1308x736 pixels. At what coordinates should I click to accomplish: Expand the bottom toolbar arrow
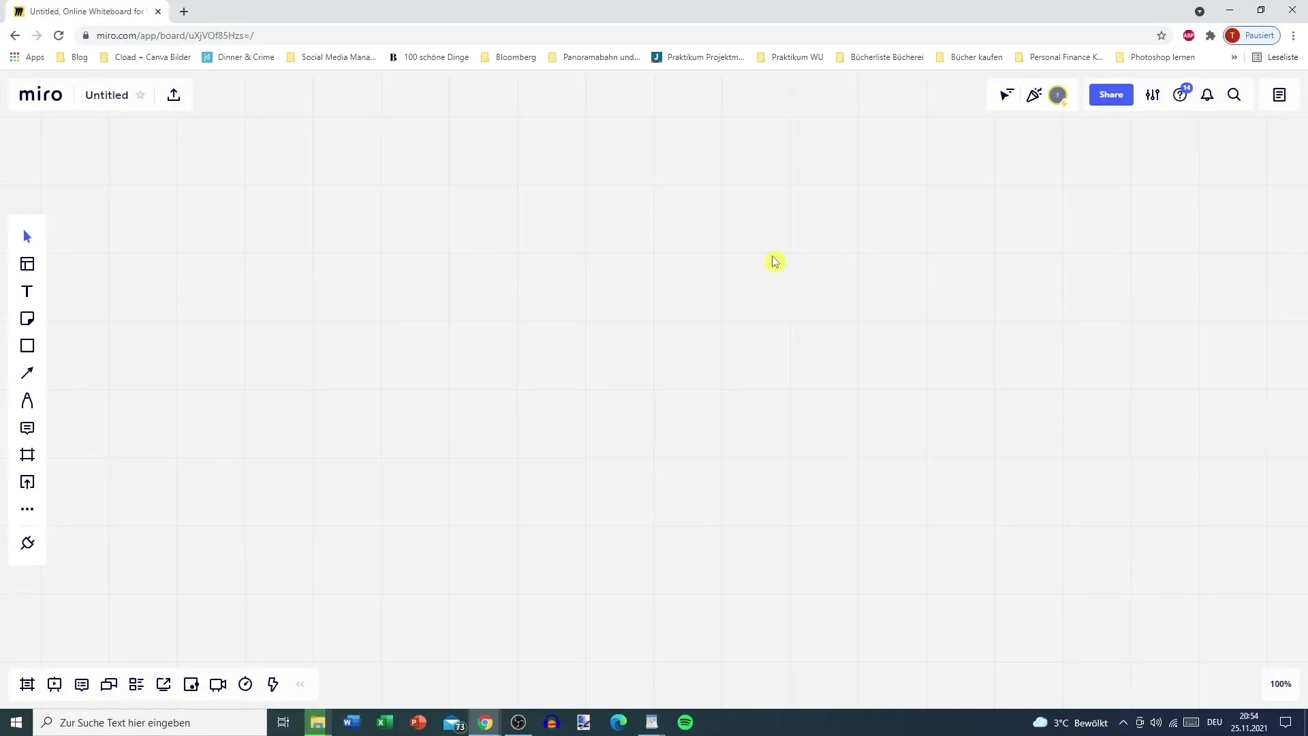tap(300, 684)
